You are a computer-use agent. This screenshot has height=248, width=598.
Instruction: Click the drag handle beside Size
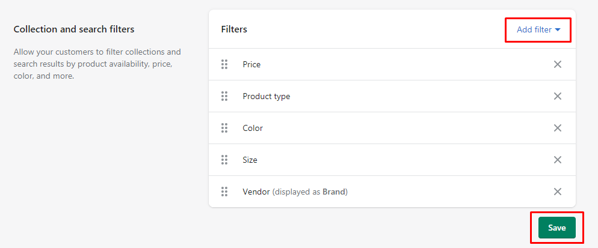coord(224,160)
